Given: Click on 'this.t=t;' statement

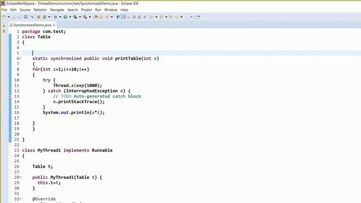Looking at the screenshot, I should tap(49, 183).
